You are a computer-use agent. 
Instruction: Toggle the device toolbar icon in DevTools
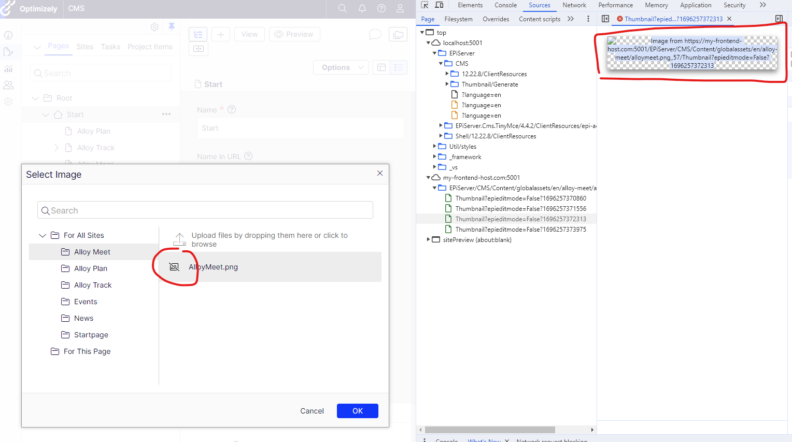(439, 5)
